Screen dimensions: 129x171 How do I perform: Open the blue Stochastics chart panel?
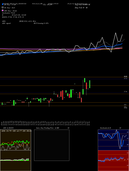pos(113,140)
